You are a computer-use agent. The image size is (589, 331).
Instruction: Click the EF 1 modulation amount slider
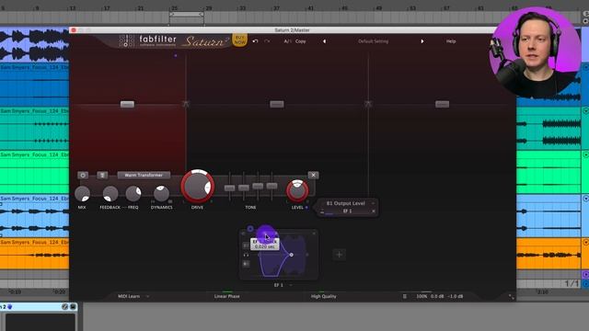(329, 213)
